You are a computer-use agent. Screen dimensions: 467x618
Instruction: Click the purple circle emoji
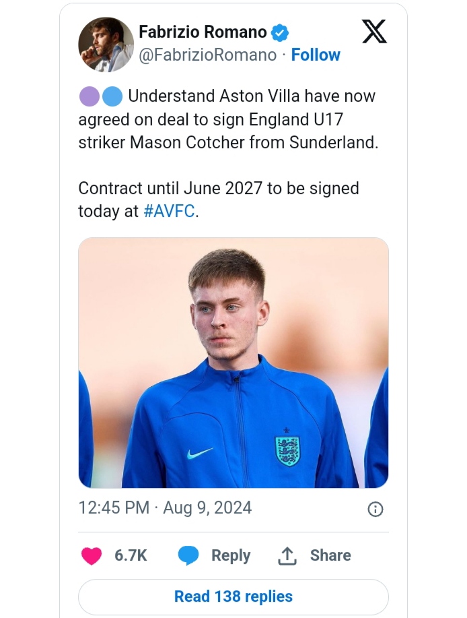89,96
